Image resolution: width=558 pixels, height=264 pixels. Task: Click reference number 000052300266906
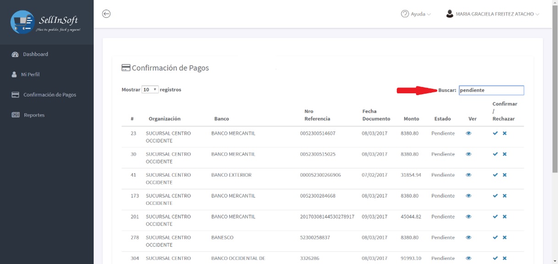click(x=320, y=175)
